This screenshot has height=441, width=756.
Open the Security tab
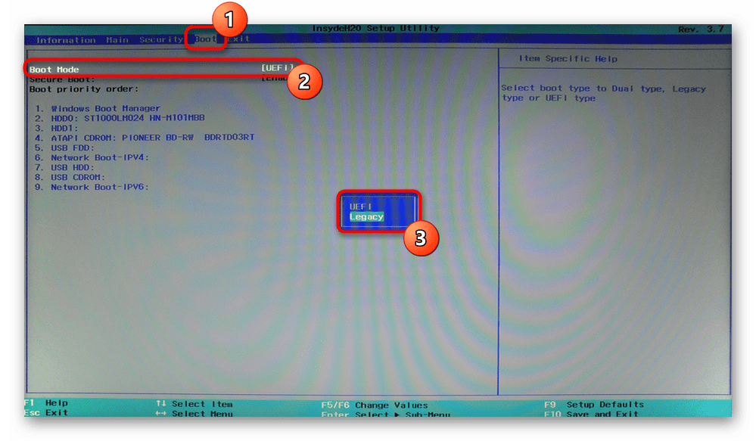[161, 39]
